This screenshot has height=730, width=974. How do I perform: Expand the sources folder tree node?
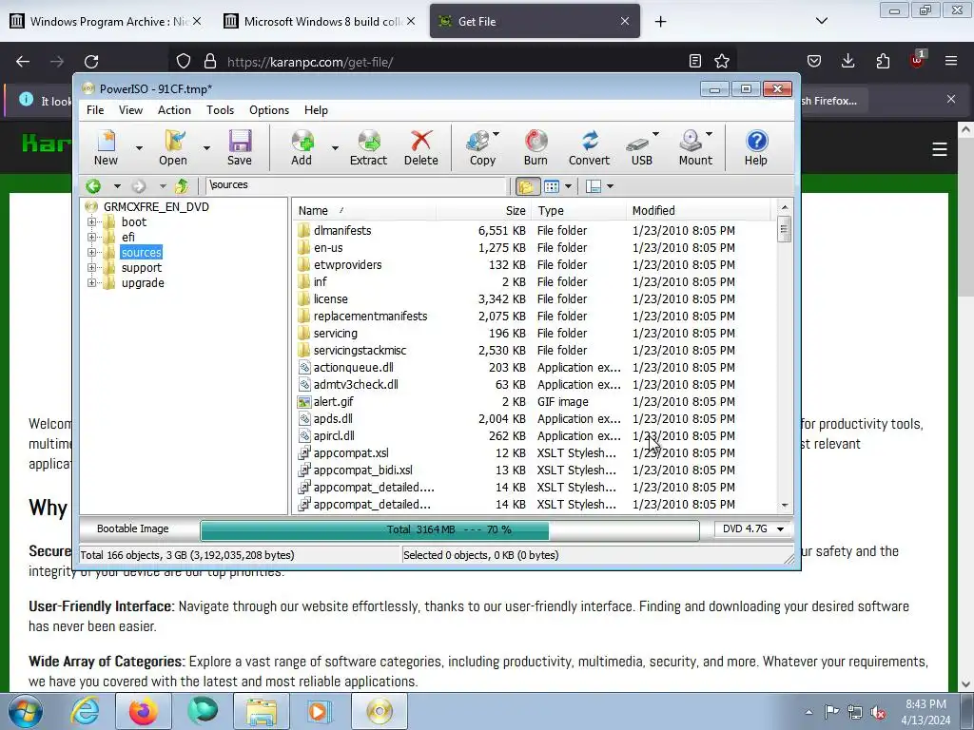92,252
